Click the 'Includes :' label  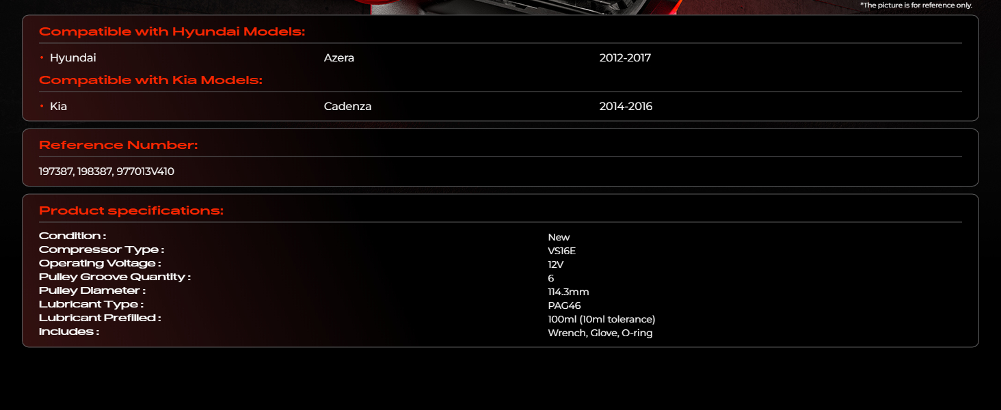[69, 331]
